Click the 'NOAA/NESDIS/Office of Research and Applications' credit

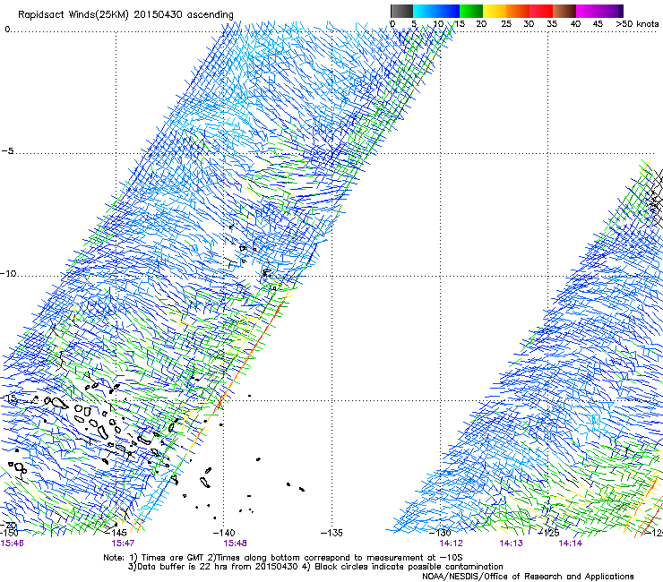coord(528,577)
